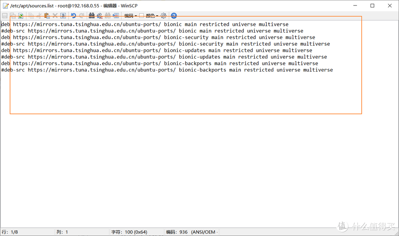
Task: Click the Go to line icon
Action: click(116, 16)
